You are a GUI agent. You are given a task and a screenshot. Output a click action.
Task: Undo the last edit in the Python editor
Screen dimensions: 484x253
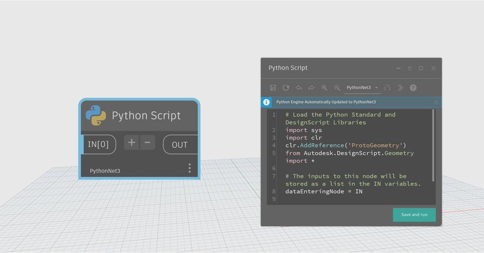tap(298, 88)
